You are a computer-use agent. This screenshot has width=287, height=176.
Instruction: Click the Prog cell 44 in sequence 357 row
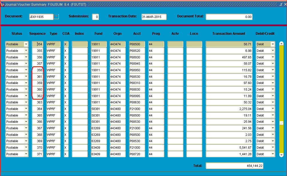[156, 64]
